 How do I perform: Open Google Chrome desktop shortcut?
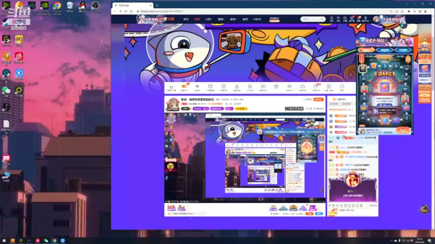tap(57, 5)
